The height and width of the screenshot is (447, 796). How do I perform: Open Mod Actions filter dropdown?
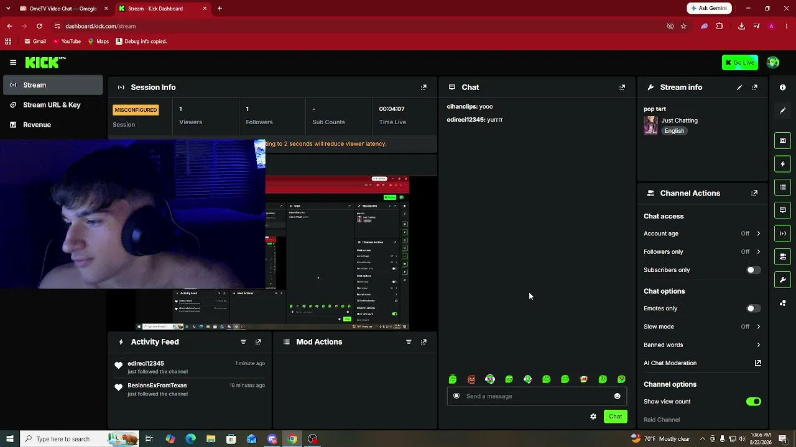(x=409, y=342)
